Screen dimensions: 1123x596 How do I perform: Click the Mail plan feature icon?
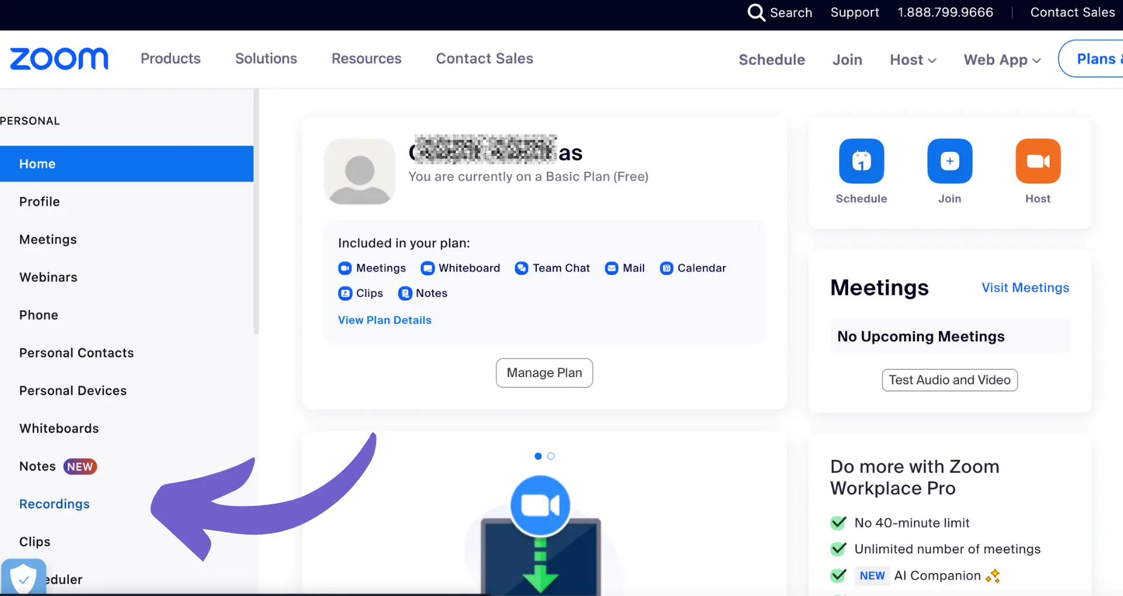tap(611, 268)
